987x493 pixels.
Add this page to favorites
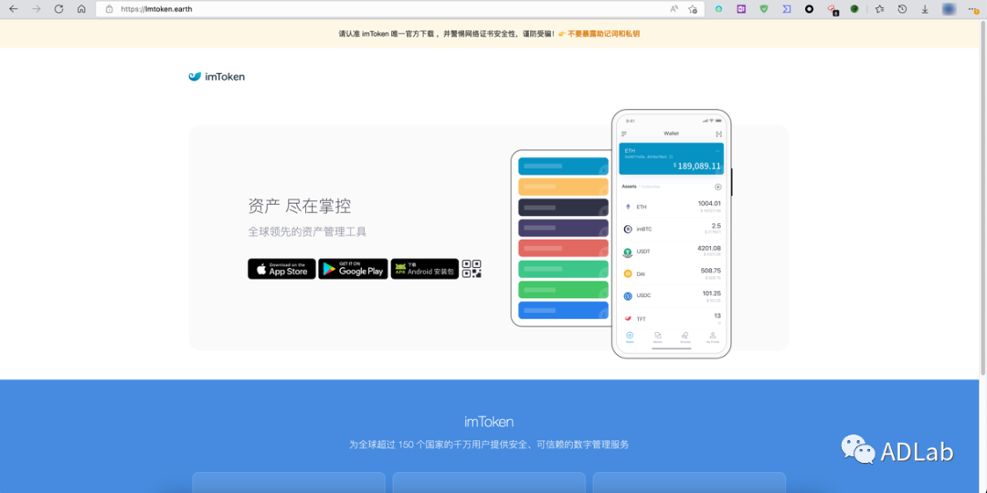point(693,9)
